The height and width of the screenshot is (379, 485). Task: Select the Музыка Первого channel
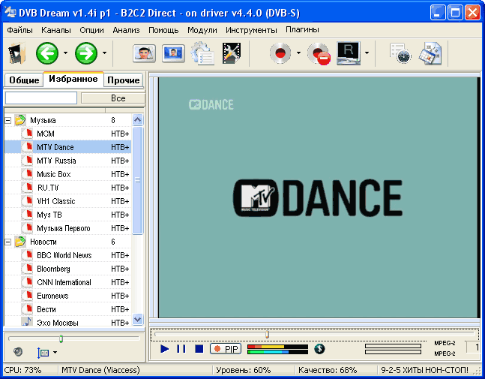[67, 228]
